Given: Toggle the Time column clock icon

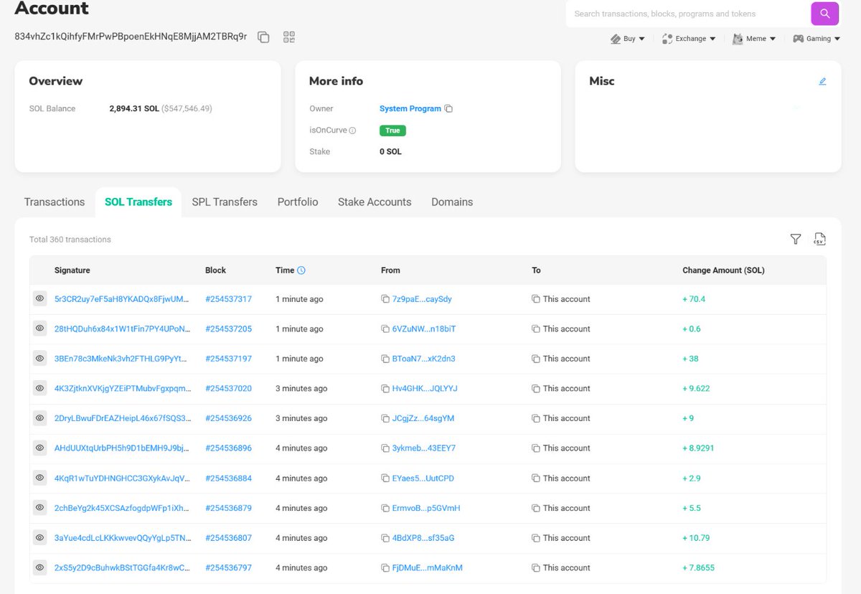Looking at the screenshot, I should click(x=301, y=270).
